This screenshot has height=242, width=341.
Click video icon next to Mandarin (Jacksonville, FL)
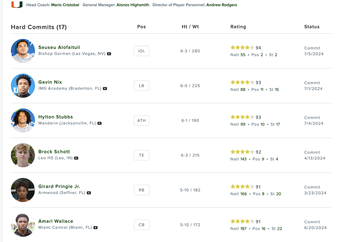pyautogui.click(x=99, y=123)
